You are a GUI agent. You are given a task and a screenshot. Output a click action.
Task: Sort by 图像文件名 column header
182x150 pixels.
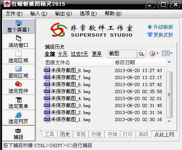coord(78,63)
